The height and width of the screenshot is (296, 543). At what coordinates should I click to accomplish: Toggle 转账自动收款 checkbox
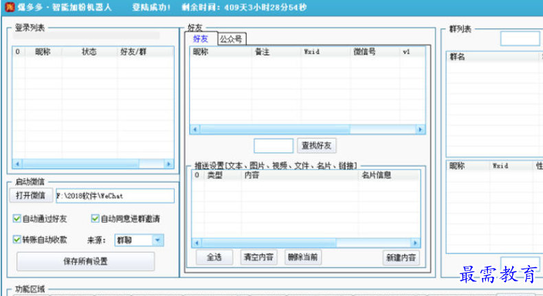click(x=16, y=240)
